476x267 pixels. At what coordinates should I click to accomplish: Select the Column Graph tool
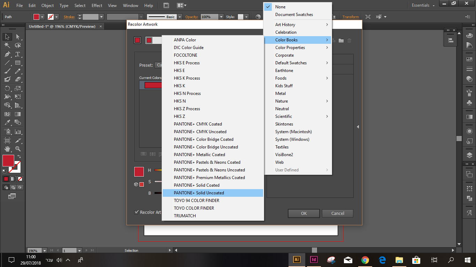pyautogui.click(x=18, y=132)
